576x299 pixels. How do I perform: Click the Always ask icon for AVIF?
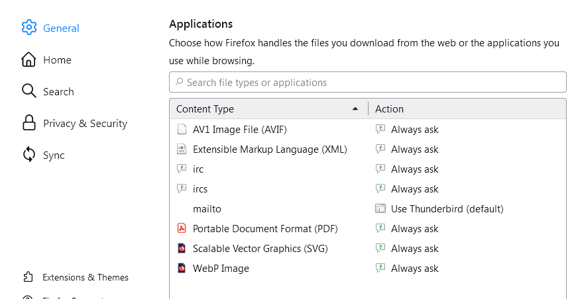(380, 129)
